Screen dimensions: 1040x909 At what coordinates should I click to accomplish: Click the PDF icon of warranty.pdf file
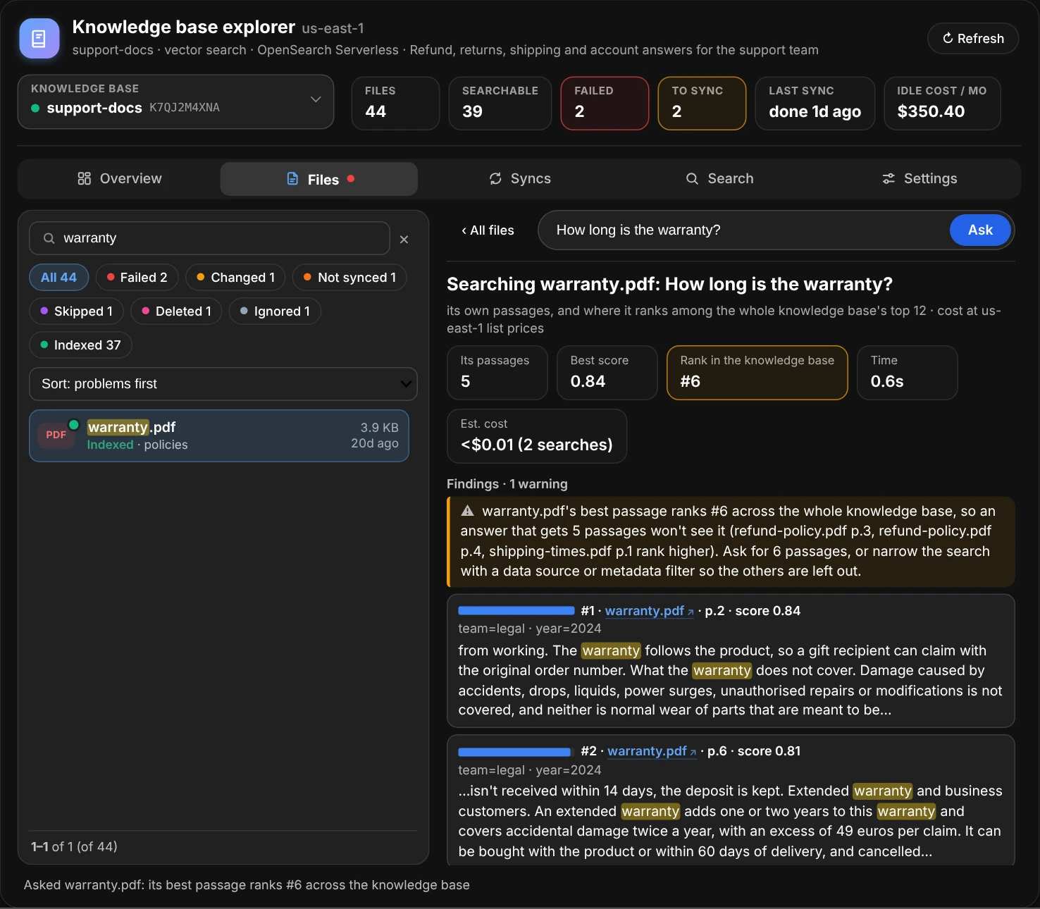click(x=56, y=435)
